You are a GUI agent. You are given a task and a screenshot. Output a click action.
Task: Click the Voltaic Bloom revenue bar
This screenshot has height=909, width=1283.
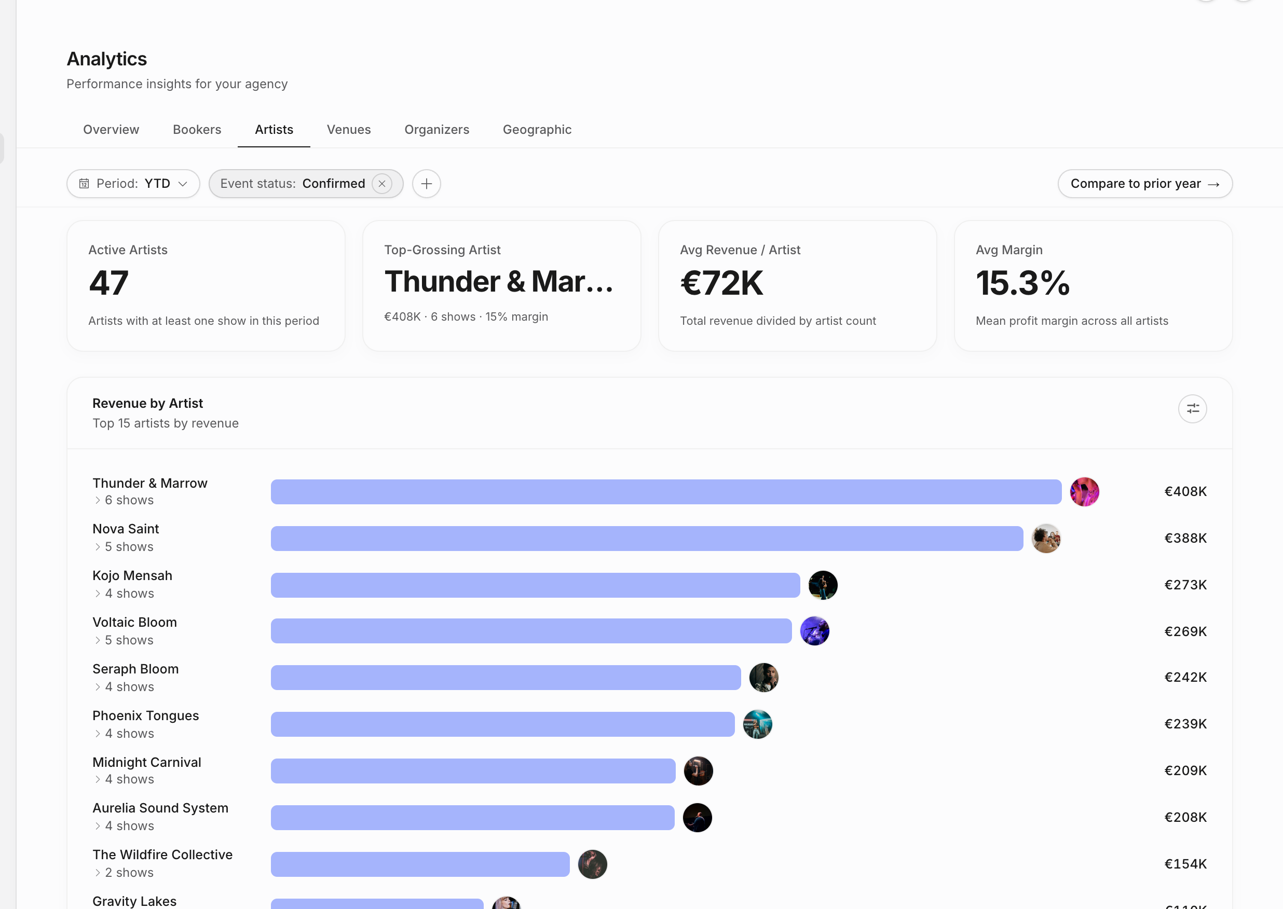531,631
